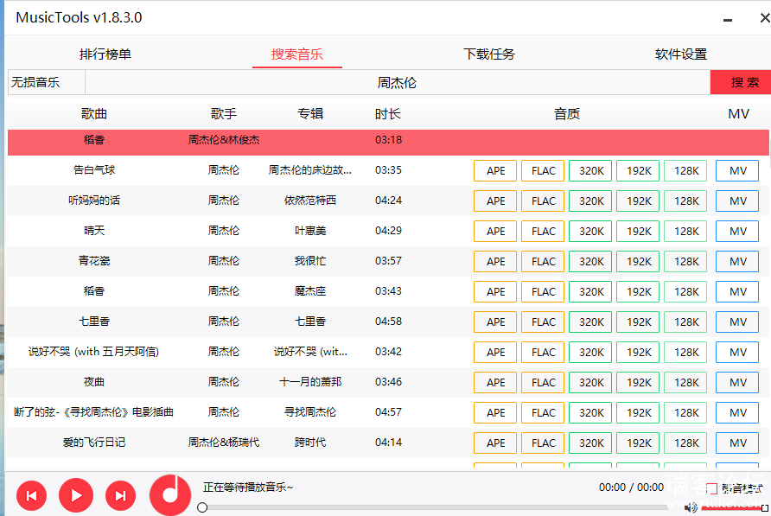Screen dimensions: 771x516
Task: Download 告白气球 in APE quality
Action: (495, 170)
